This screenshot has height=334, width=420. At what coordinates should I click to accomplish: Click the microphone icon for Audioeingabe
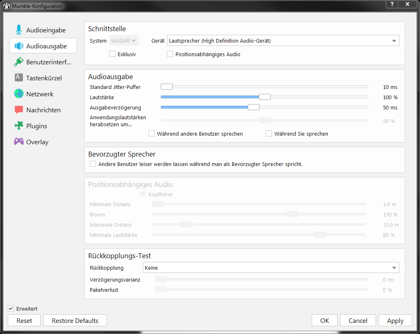[19, 30]
